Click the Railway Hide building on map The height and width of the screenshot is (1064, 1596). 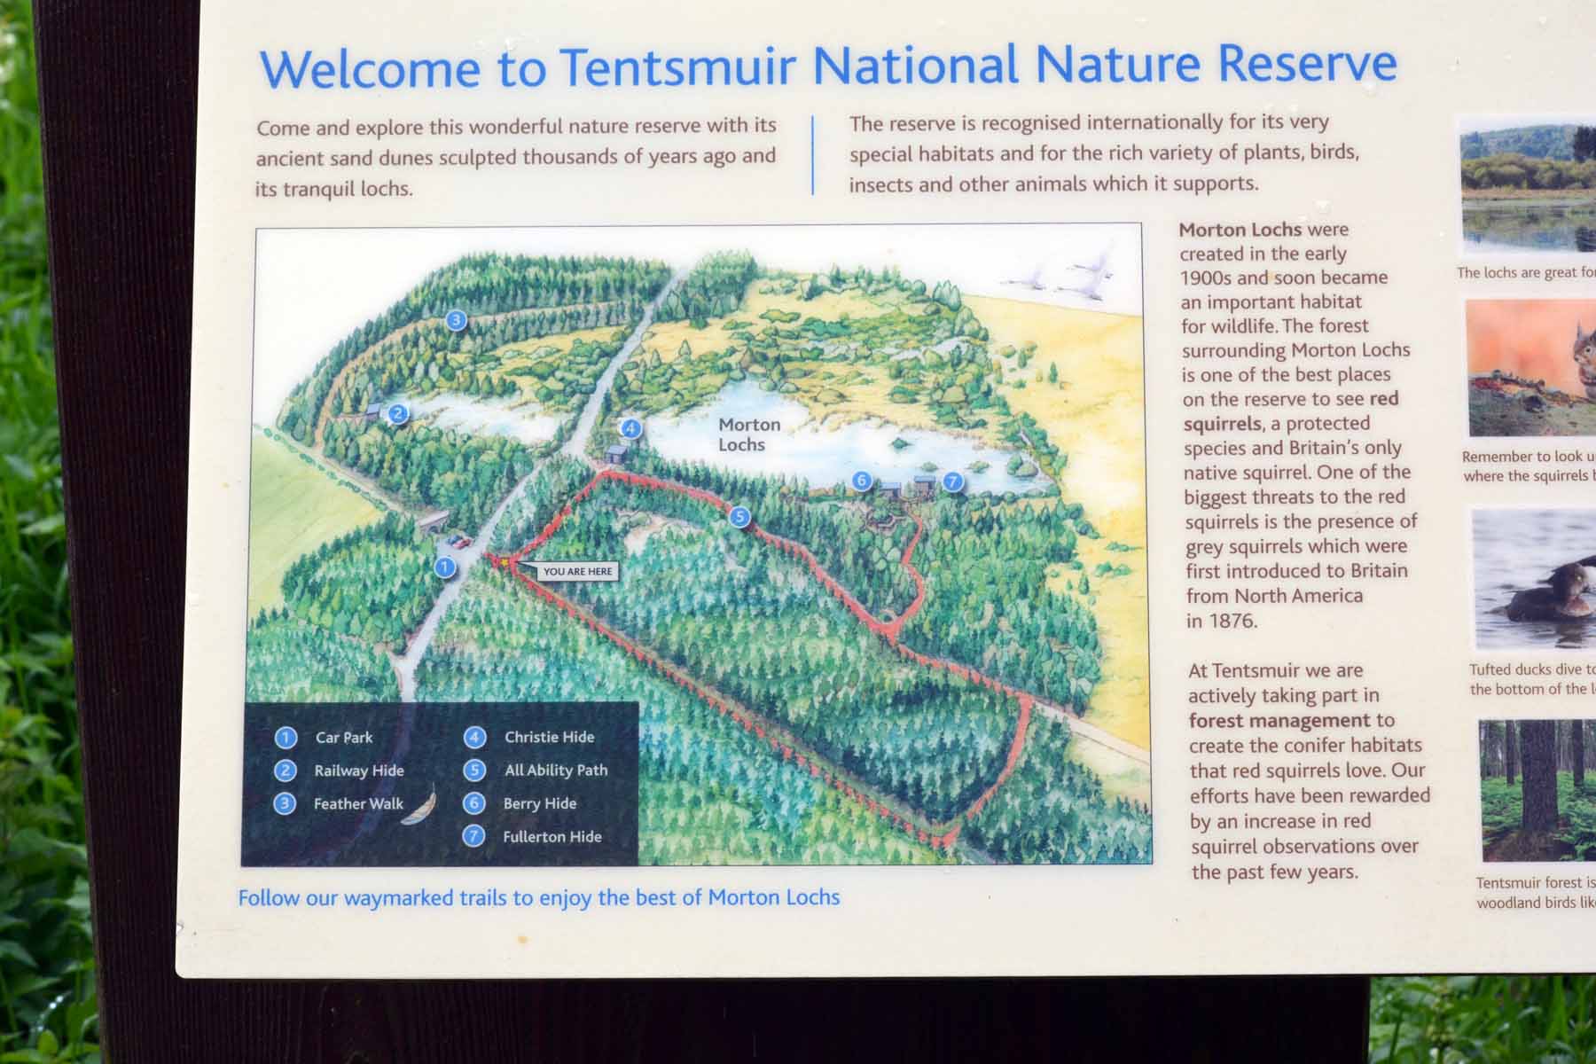pyautogui.click(x=373, y=411)
